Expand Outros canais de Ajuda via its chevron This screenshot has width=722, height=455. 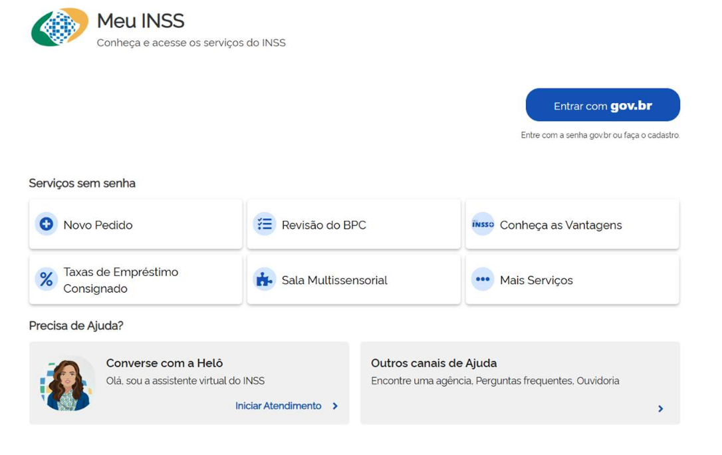[660, 409]
